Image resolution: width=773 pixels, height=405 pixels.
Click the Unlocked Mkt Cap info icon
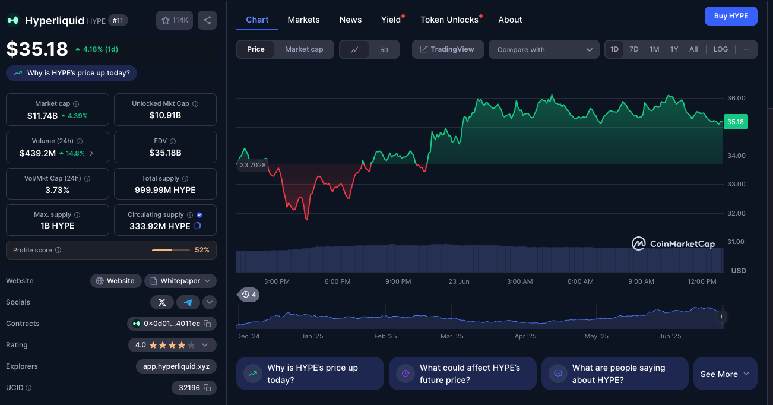point(195,104)
